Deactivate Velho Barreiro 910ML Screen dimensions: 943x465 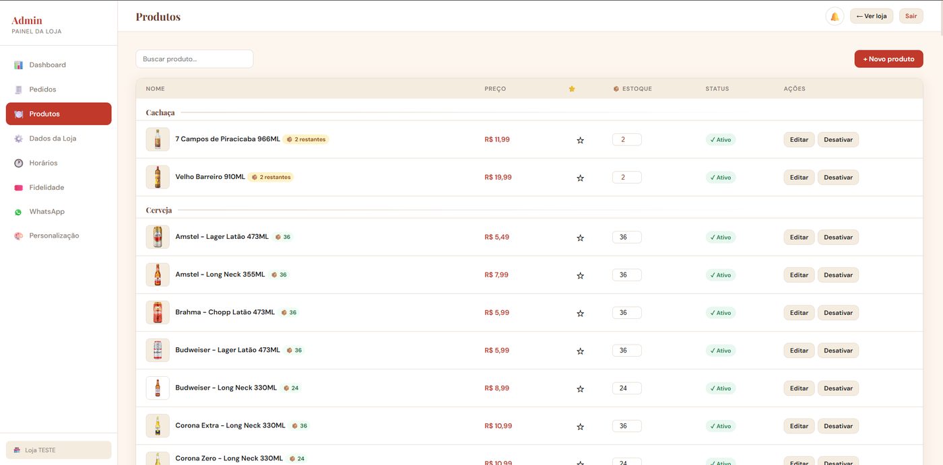[x=838, y=178]
